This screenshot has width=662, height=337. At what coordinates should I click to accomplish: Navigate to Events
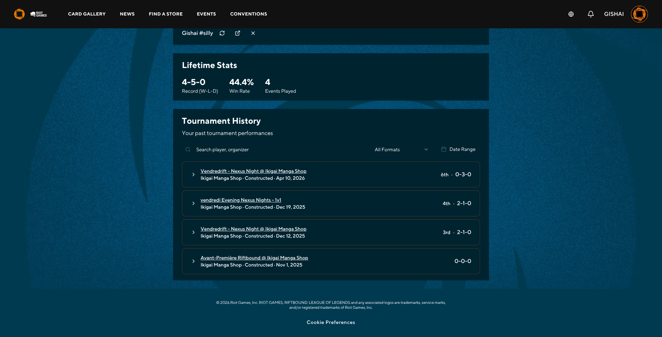click(x=206, y=14)
